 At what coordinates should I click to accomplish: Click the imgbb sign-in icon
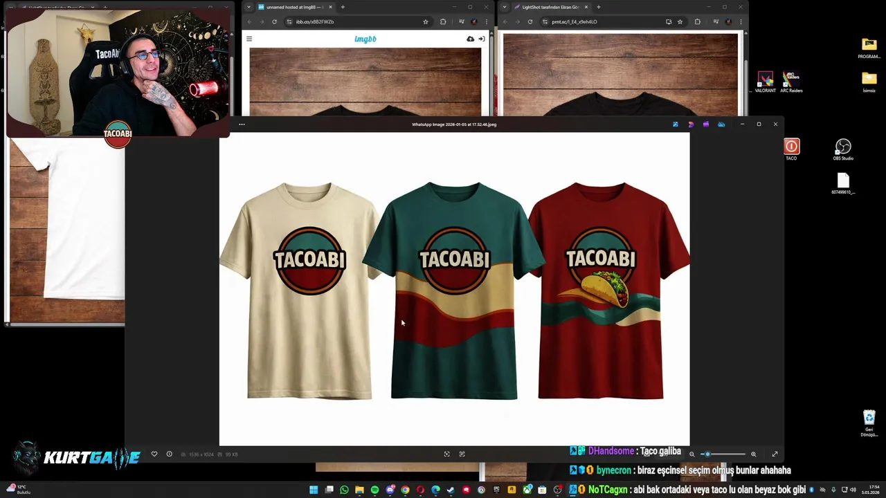point(481,39)
